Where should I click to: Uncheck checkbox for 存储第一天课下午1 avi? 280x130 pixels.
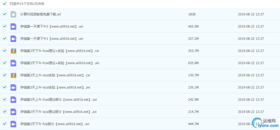click(5, 38)
